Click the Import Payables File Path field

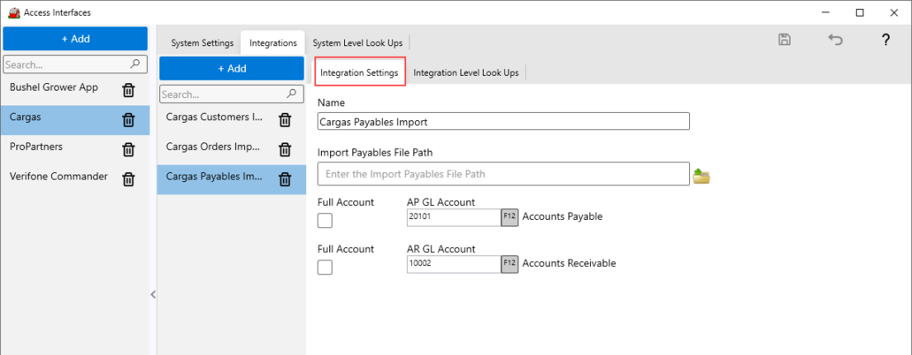pyautogui.click(x=503, y=174)
